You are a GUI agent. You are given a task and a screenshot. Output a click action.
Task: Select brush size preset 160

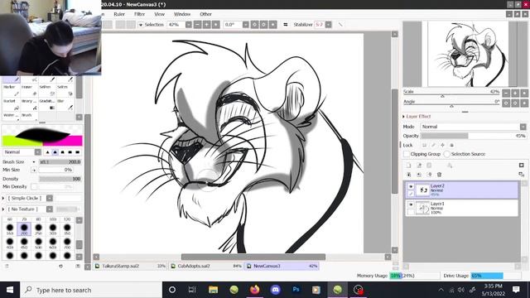coord(10,228)
